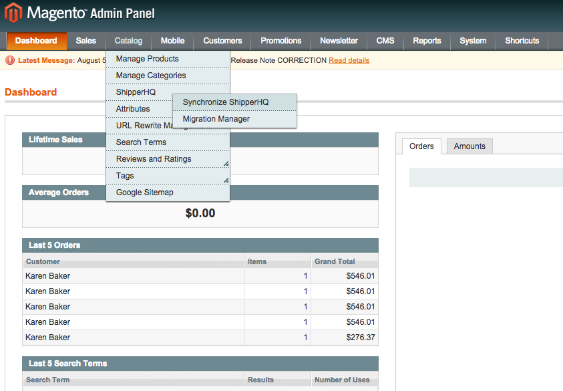The height and width of the screenshot is (391, 563).
Task: Open the Customers menu
Action: click(x=222, y=41)
